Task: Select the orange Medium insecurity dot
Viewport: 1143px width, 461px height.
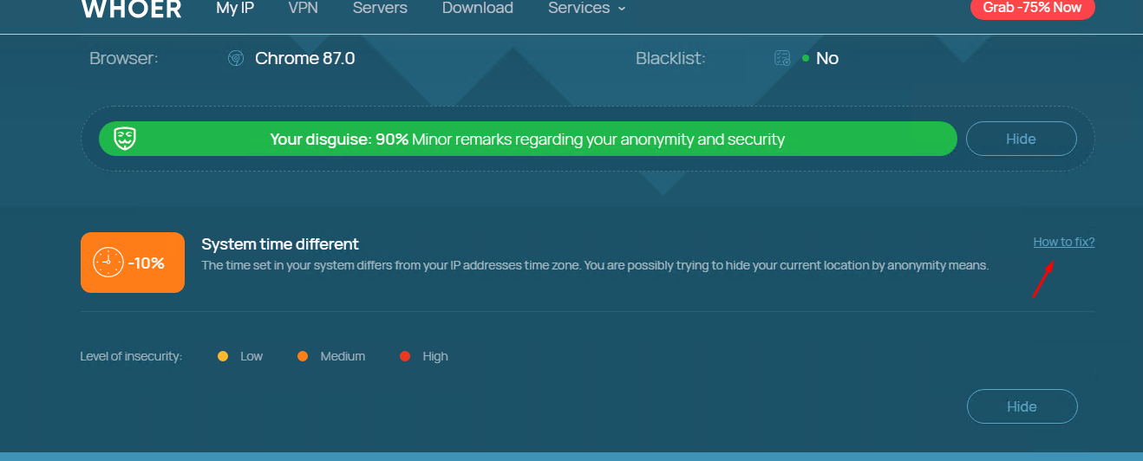Action: tap(303, 356)
